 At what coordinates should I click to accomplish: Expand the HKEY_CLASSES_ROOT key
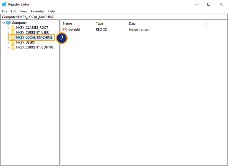pos(8,28)
